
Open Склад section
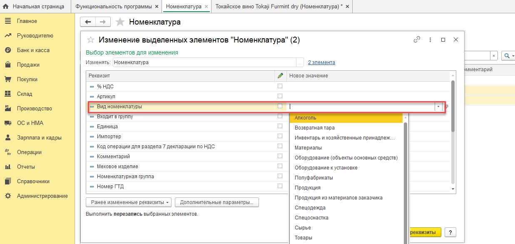25,94
